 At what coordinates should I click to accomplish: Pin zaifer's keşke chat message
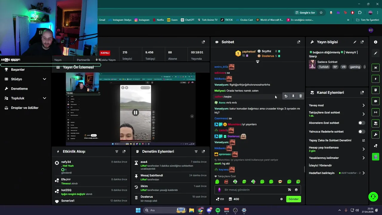[293, 96]
